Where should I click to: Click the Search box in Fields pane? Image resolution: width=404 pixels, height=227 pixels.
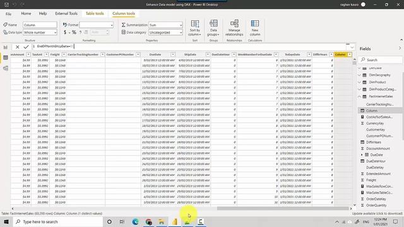coord(380,60)
